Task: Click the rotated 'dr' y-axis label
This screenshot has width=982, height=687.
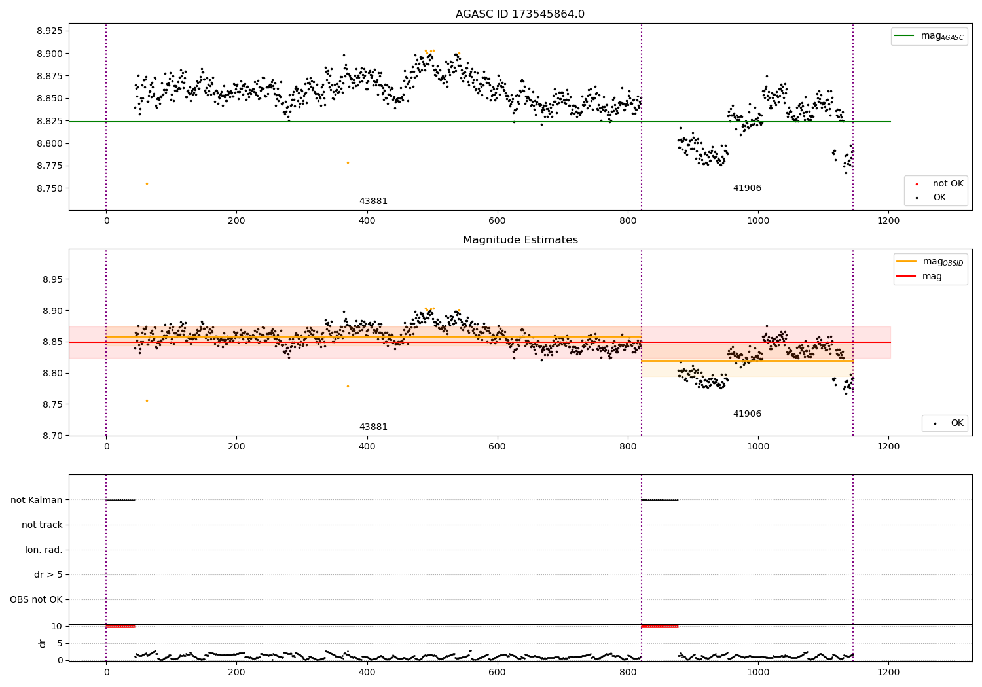Action: (43, 643)
